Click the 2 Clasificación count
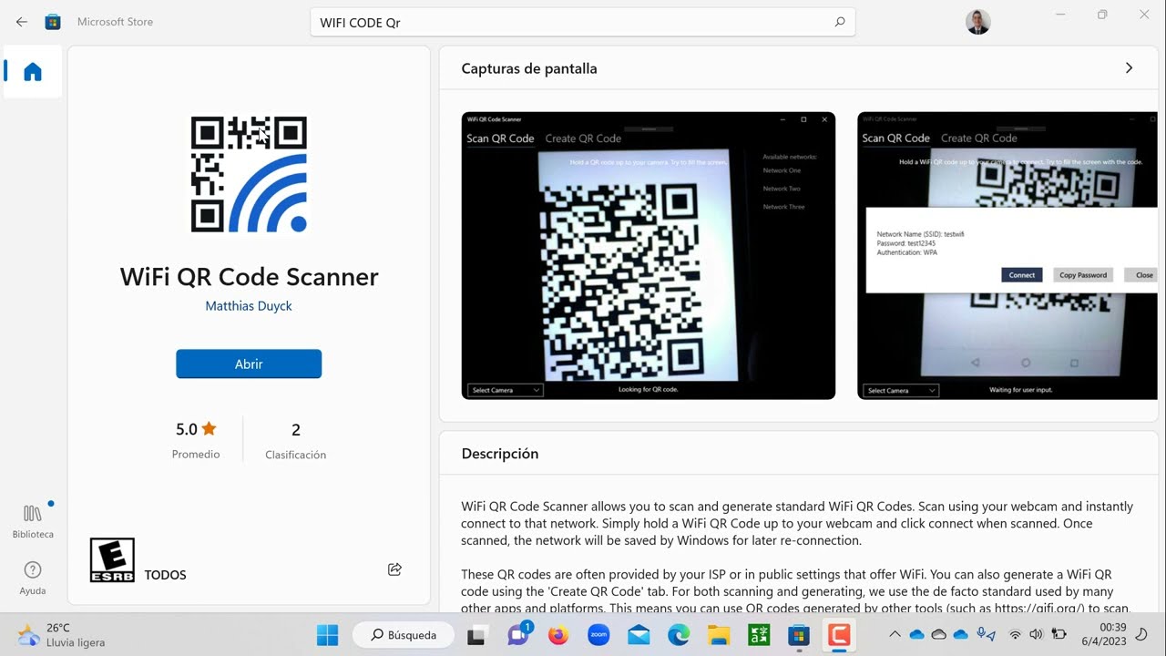Screen dimensions: 1166x656 (295, 439)
